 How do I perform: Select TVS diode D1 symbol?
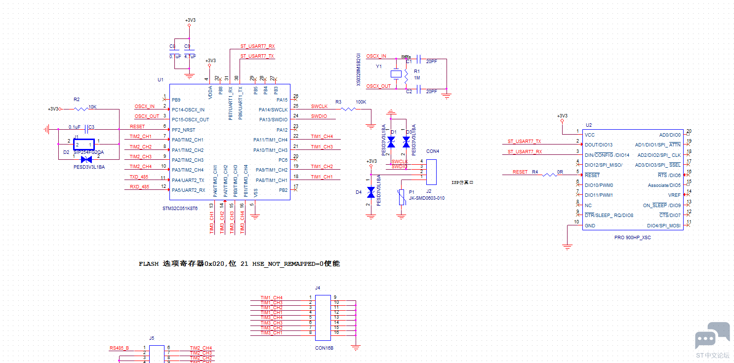(391, 142)
